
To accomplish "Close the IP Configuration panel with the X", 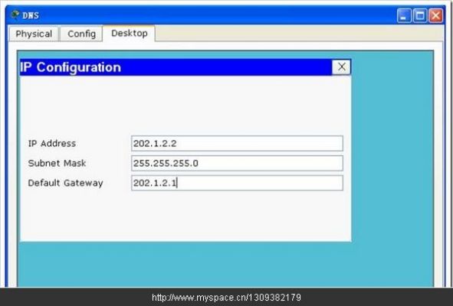I will point(341,67).
